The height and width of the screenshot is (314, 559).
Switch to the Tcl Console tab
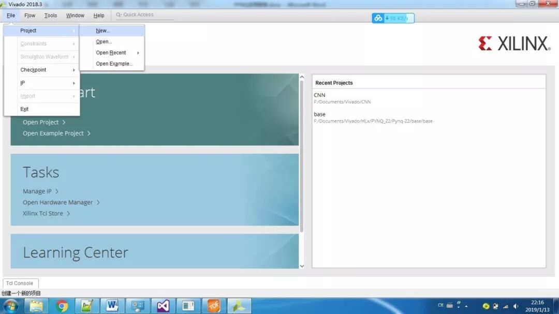coord(20,283)
